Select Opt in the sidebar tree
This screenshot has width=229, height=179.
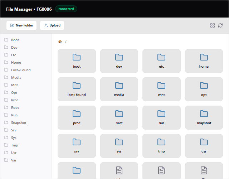tap(26, 92)
